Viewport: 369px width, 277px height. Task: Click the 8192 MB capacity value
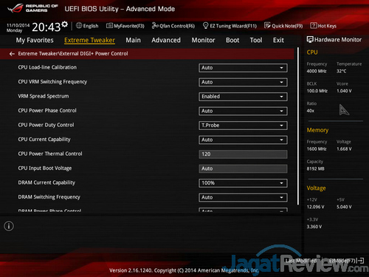(315, 169)
